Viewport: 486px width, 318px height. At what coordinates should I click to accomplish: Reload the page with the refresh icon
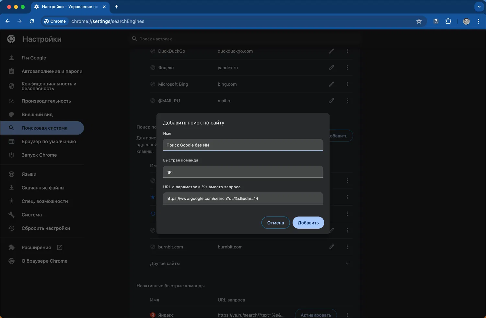(32, 21)
